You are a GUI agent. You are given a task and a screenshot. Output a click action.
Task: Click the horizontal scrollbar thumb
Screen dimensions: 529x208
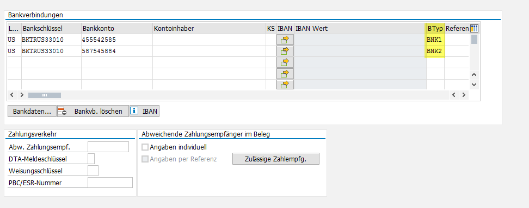click(45, 95)
